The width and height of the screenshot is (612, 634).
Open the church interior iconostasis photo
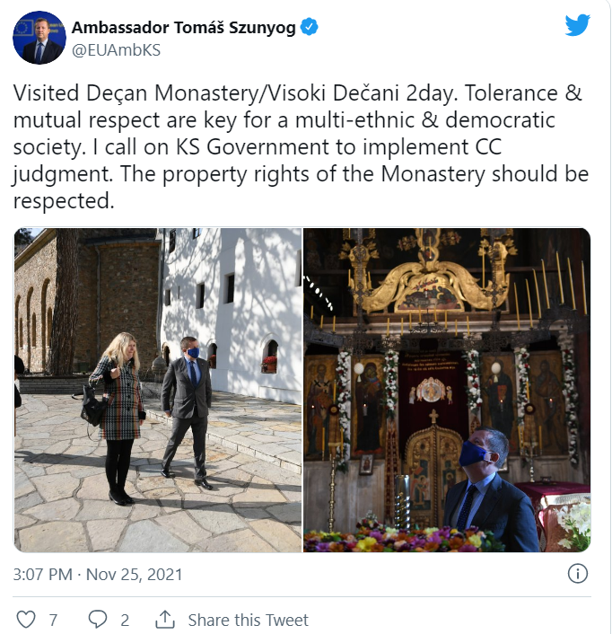click(447, 390)
